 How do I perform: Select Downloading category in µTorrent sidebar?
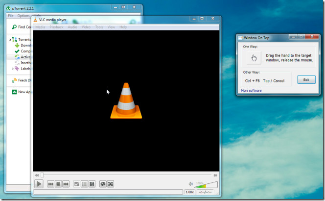(x=23, y=45)
